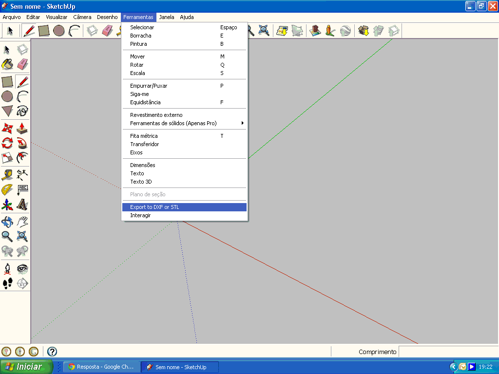Select the Walk footprints tool
Viewport: 499px width, 374px height.
[x=7, y=283]
